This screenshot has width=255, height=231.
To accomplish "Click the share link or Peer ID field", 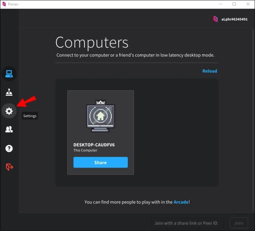I will click(x=188, y=223).
